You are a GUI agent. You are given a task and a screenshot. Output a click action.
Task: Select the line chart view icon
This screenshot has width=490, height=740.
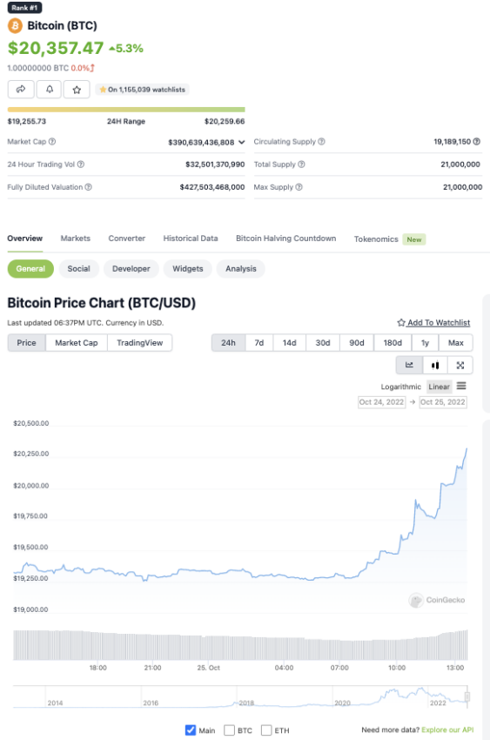point(409,365)
